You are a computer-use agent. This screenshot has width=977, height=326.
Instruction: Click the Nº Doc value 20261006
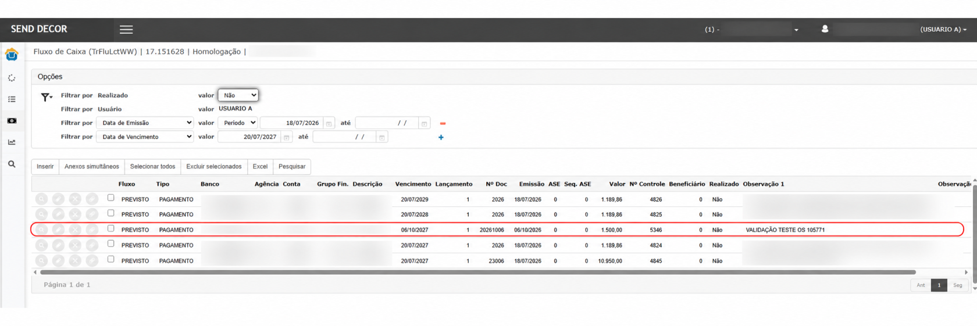(492, 230)
